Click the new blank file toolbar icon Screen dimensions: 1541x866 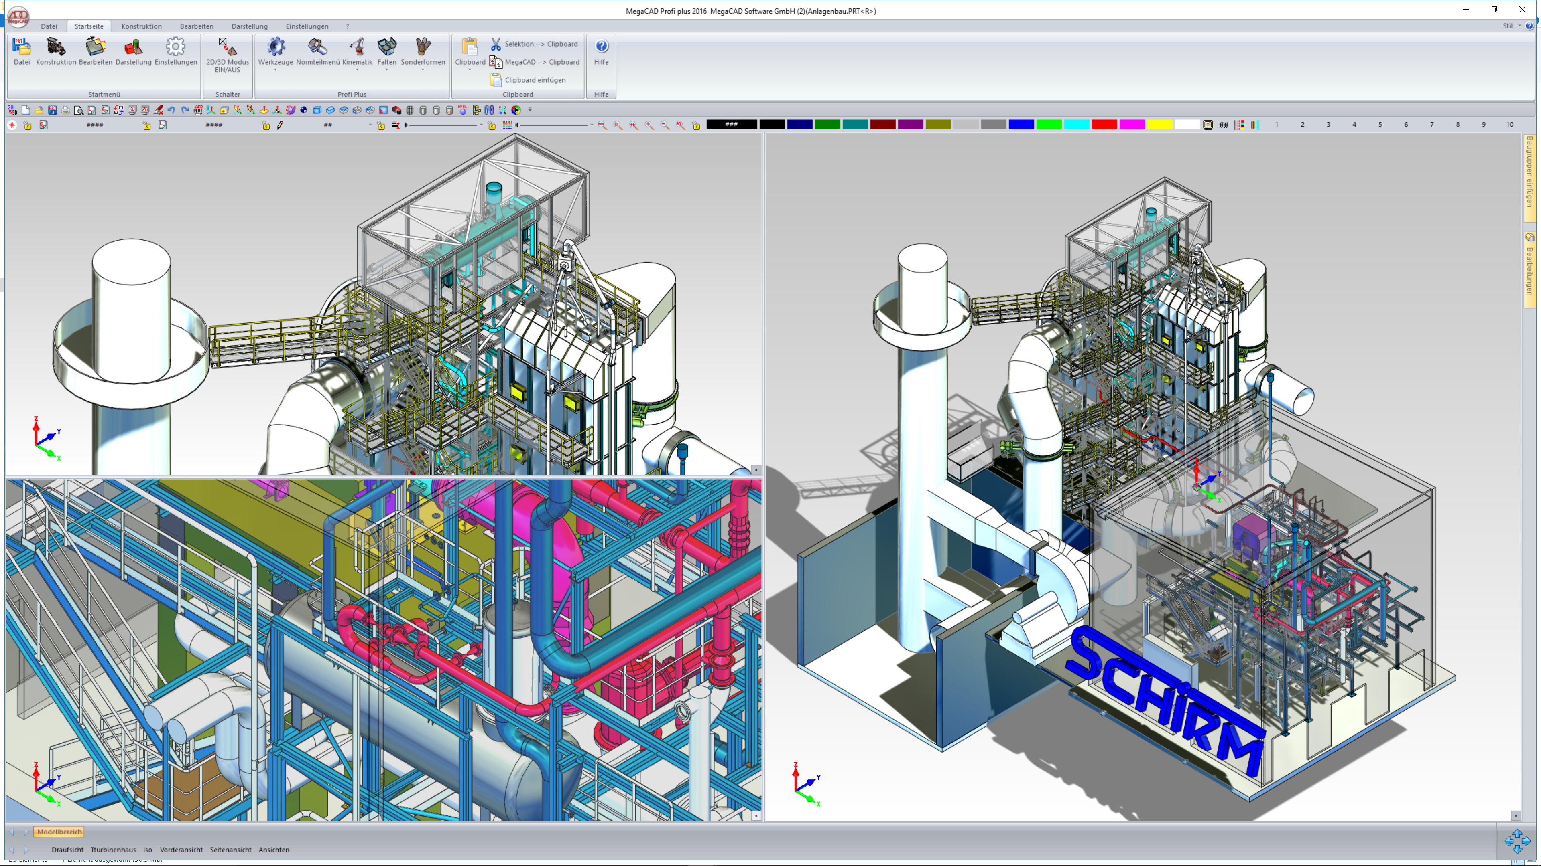click(x=26, y=110)
